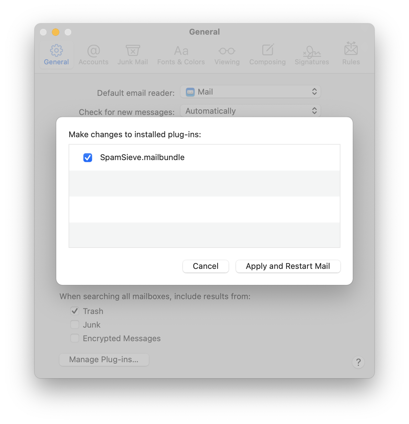
Task: Select the General preferences gear icon
Action: pos(56,55)
